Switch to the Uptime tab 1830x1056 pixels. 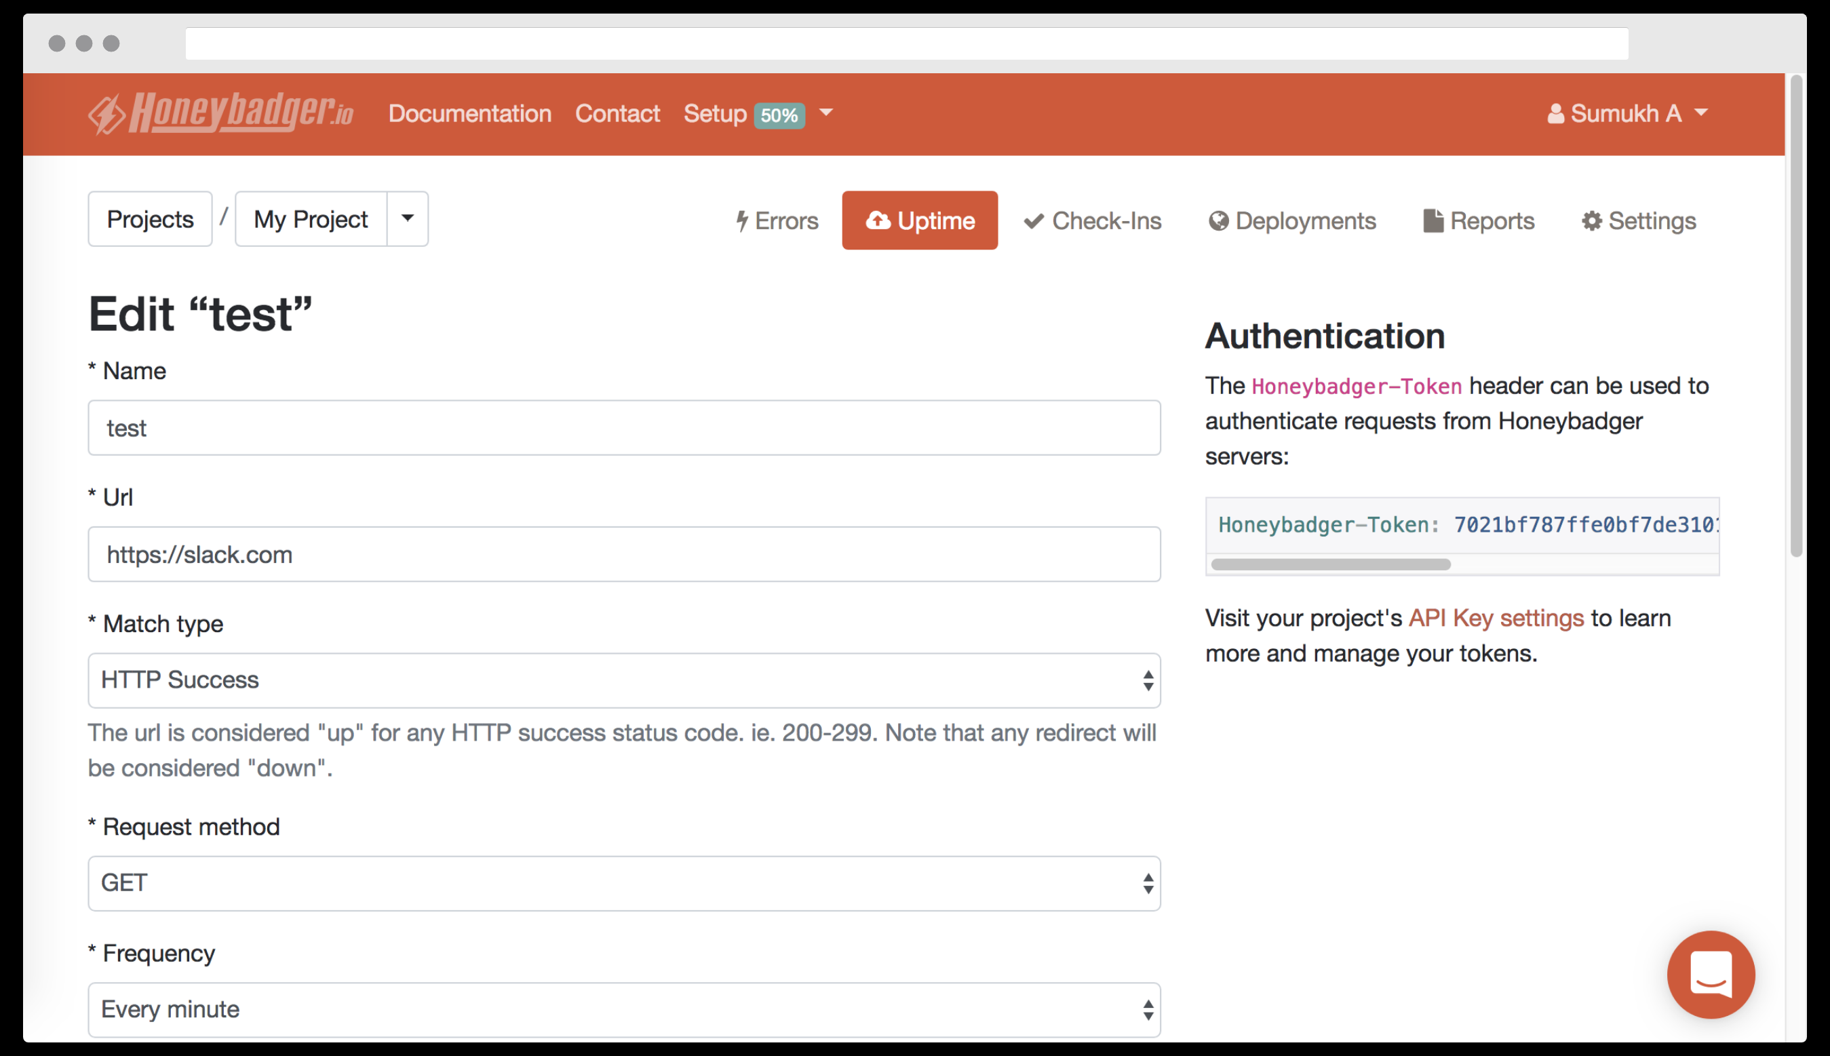920,220
